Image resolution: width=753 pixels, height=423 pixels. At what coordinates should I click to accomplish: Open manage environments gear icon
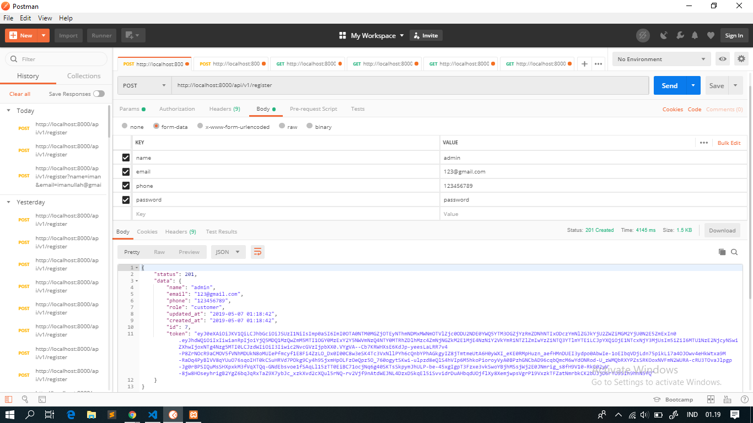tap(741, 58)
